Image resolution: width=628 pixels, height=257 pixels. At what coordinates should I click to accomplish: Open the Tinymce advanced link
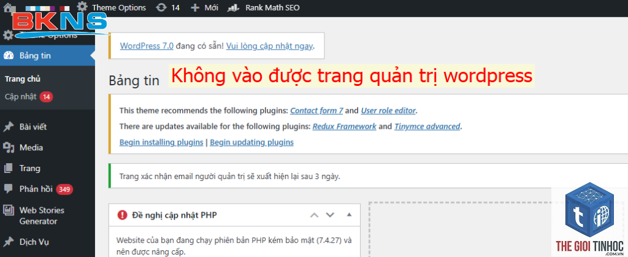coord(427,126)
